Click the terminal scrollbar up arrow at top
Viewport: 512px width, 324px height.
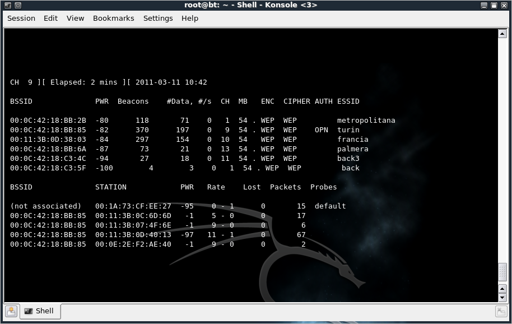click(502, 34)
